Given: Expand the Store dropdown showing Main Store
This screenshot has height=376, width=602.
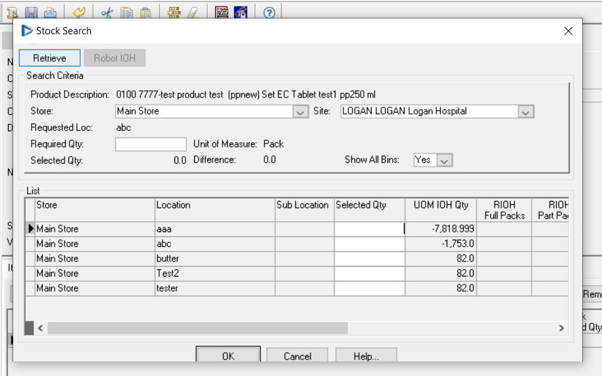Looking at the screenshot, I should 301,112.
